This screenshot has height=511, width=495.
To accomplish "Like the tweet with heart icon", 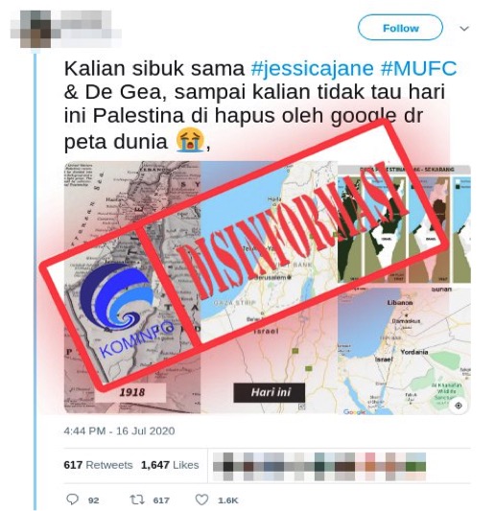I will [201, 499].
